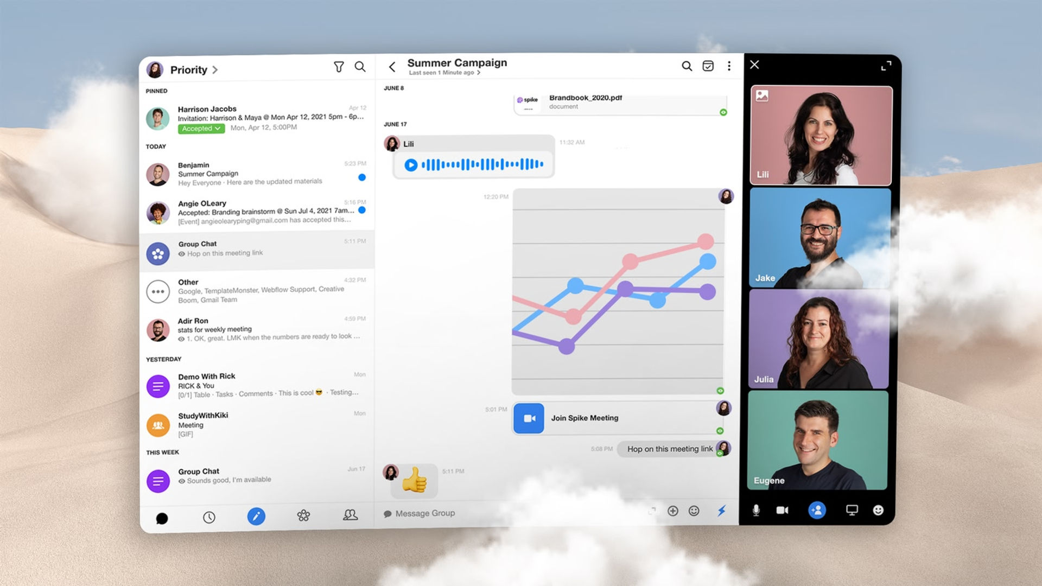
Task: Open the emoji picker in message bar
Action: pos(694,511)
